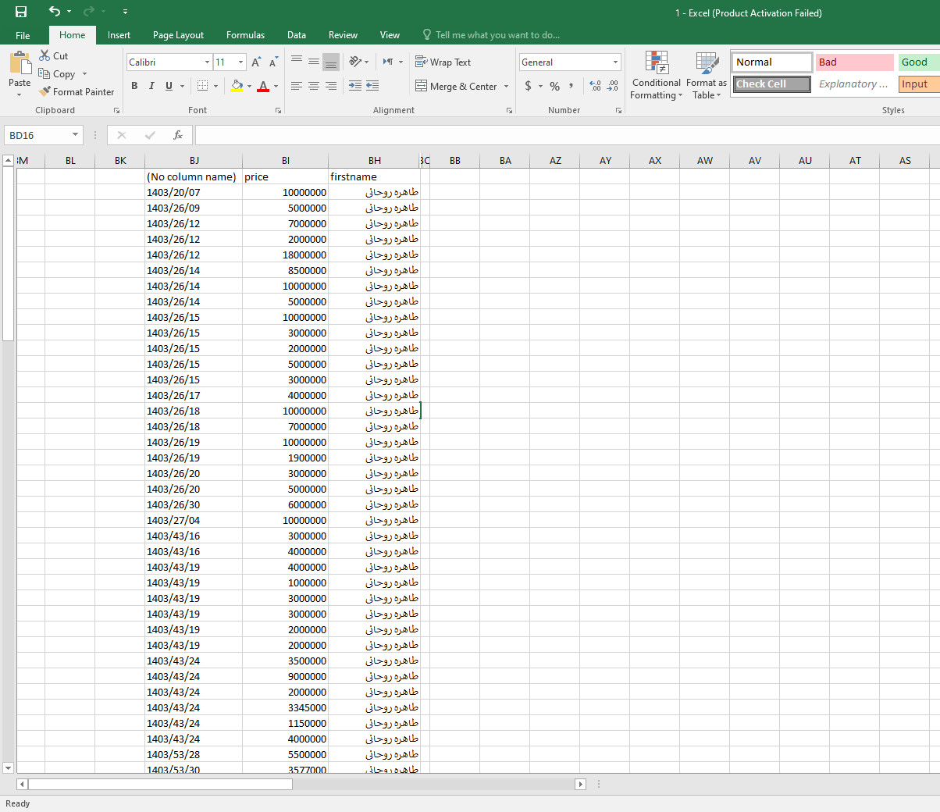This screenshot has height=812, width=940.
Task: Open Conditional Formatting
Action: (x=657, y=76)
